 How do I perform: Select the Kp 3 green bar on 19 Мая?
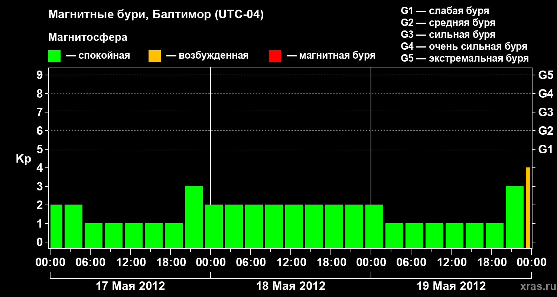tap(515, 217)
